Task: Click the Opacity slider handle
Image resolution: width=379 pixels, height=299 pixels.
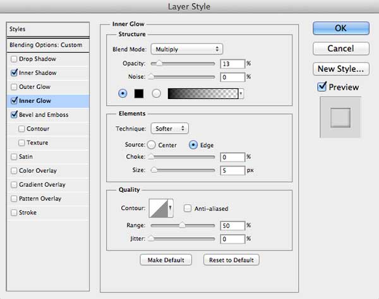Action: click(x=159, y=64)
